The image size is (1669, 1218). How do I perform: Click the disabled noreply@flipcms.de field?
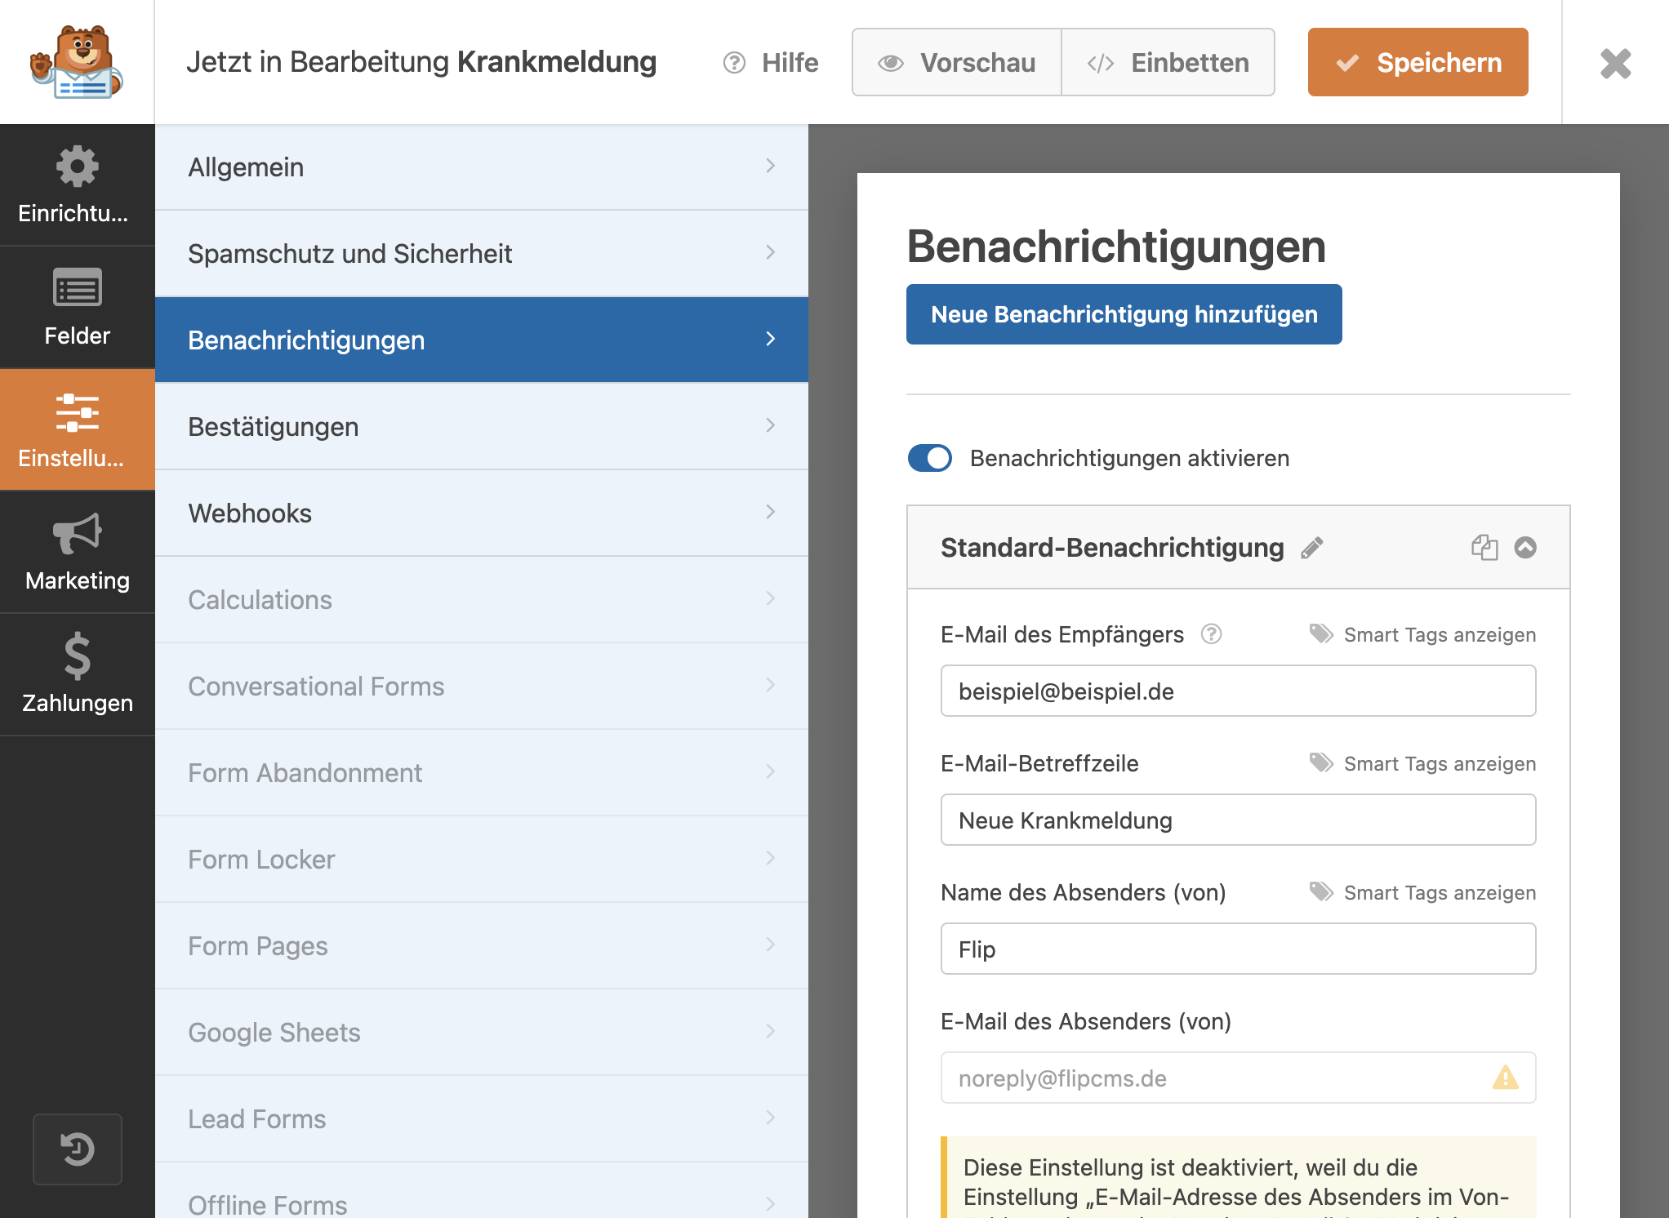point(1238,1078)
